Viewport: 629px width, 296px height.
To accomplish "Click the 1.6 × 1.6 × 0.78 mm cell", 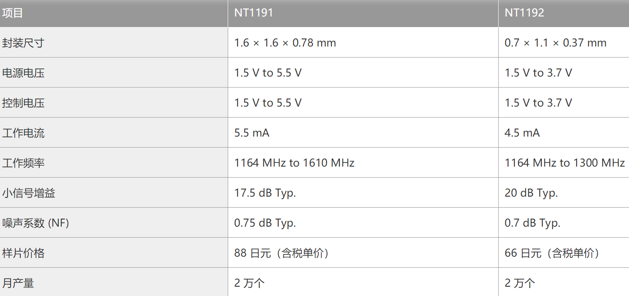I will 285,43.
